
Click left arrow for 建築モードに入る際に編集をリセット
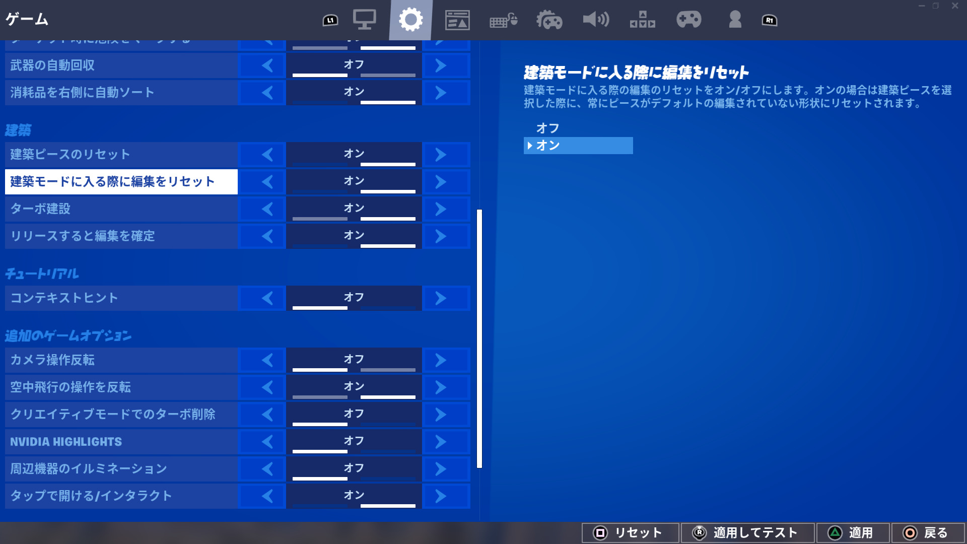click(262, 182)
